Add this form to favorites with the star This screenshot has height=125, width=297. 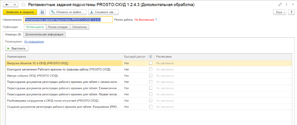tap(23, 4)
